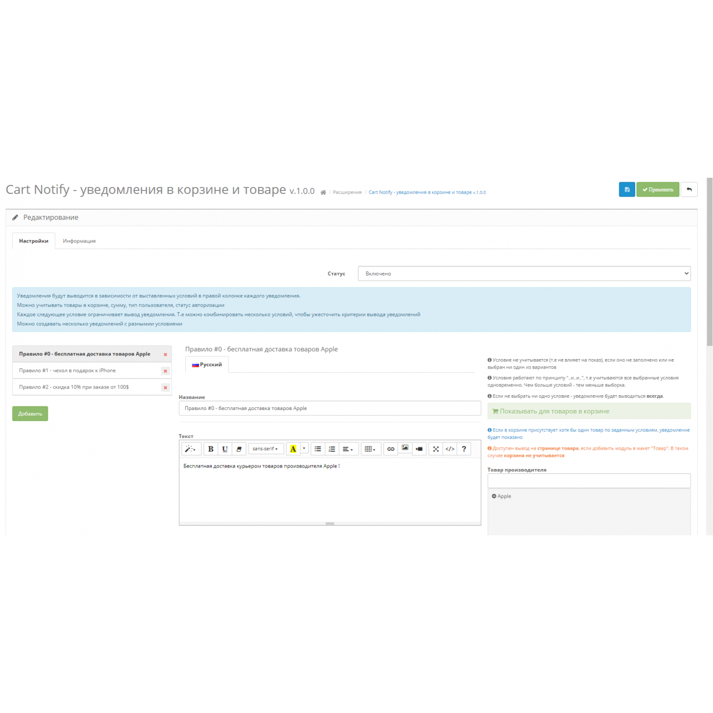Switch editor to code view
Viewport: 713px width, 713px height.
pyautogui.click(x=450, y=449)
